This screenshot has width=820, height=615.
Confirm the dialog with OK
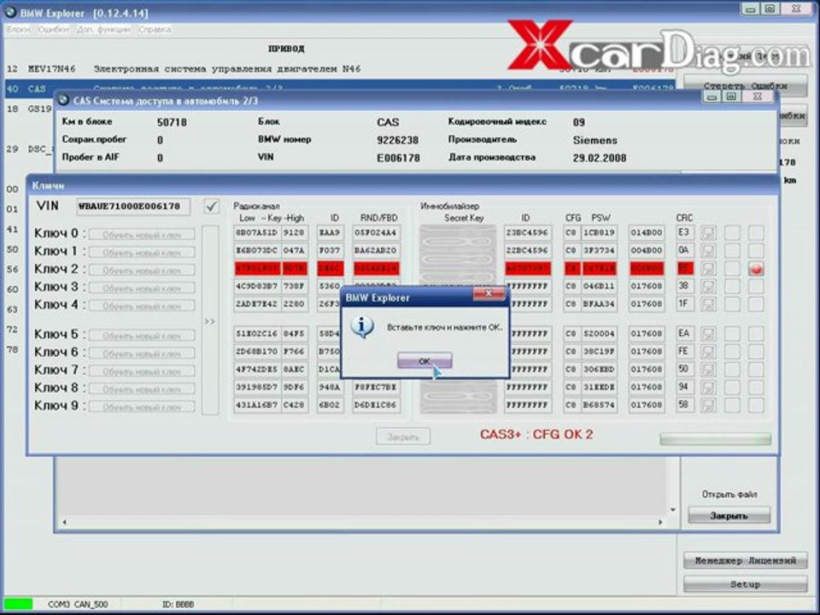tap(425, 360)
